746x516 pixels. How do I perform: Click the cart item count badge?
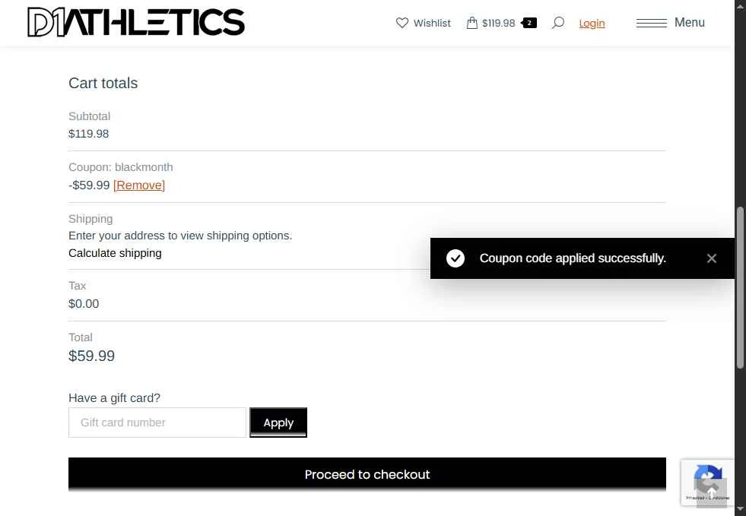[529, 23]
